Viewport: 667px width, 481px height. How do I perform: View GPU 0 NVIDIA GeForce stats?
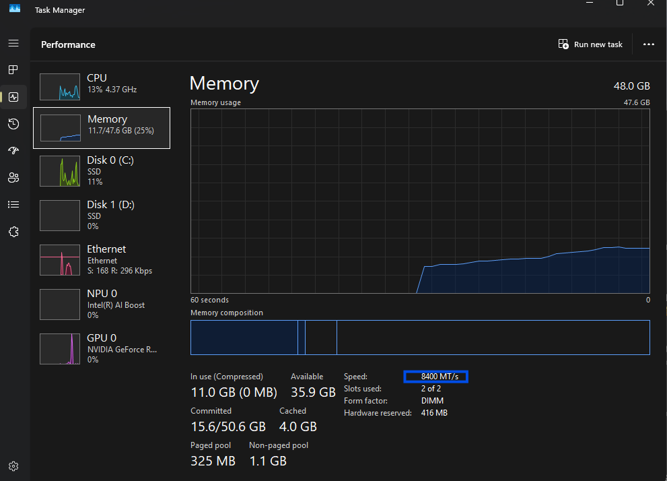click(101, 348)
